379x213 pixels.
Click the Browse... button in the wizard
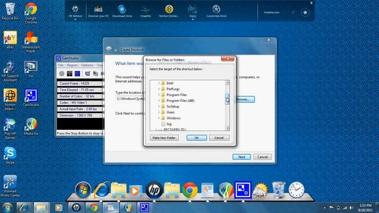coord(245,99)
